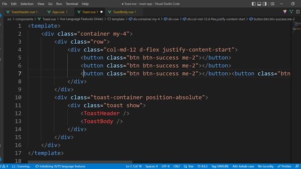
Task: Open the 'template' breadcrumb dropdown
Action: click(118, 19)
